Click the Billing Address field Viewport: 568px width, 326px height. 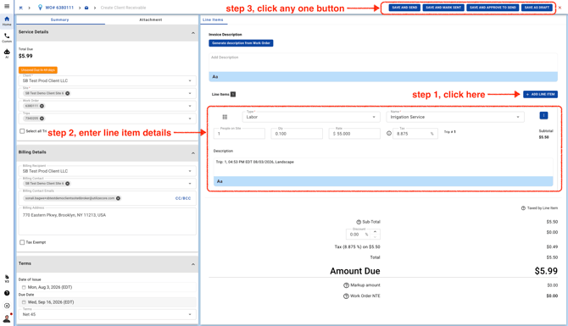pos(107,222)
